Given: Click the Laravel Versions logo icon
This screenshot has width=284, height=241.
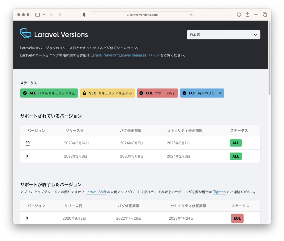Looking at the screenshot, I should [25, 33].
